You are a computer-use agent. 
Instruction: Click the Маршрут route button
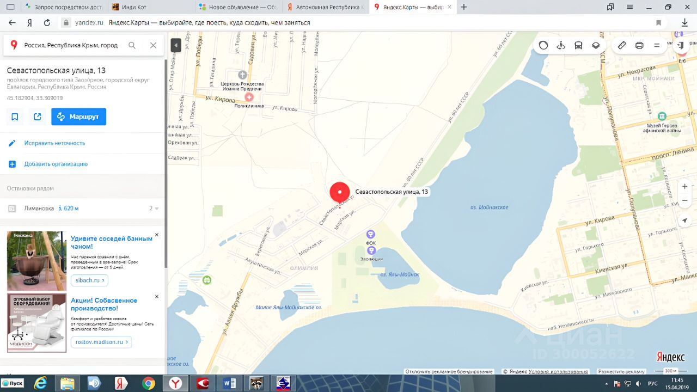coord(79,117)
